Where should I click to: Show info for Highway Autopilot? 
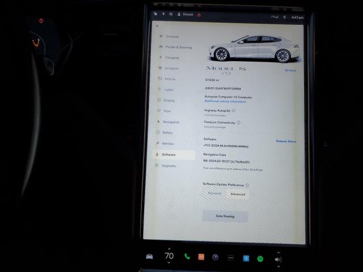coord(234,110)
